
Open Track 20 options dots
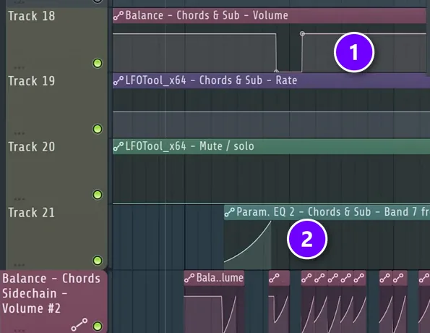click(20, 199)
